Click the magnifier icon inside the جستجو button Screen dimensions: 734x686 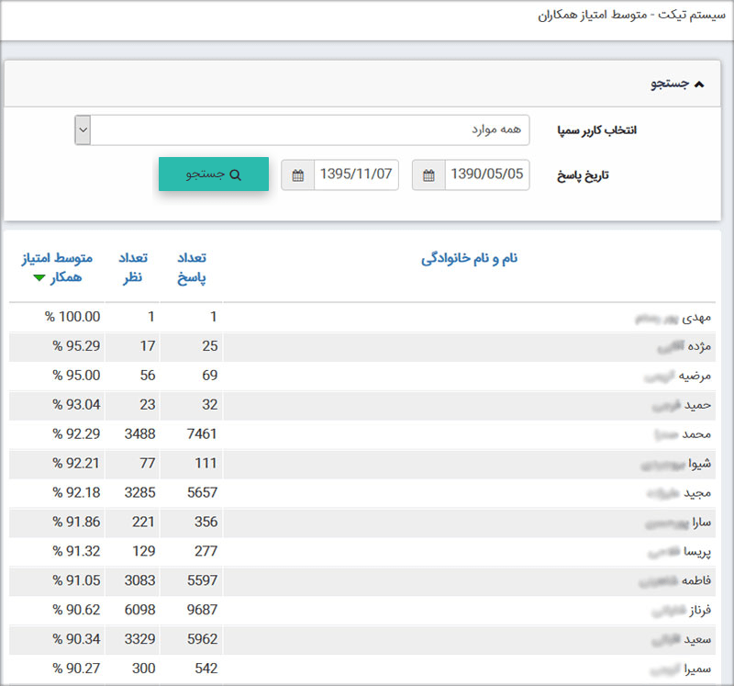coord(236,174)
